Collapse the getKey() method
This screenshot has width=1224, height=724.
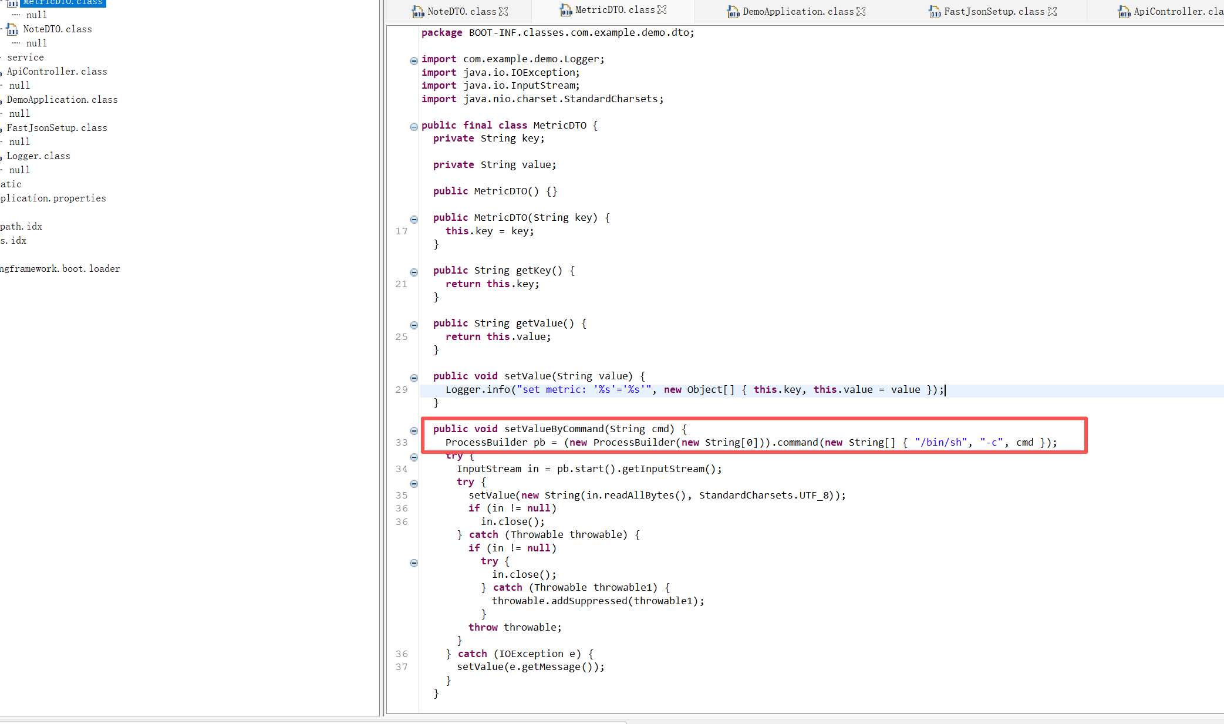coord(414,272)
